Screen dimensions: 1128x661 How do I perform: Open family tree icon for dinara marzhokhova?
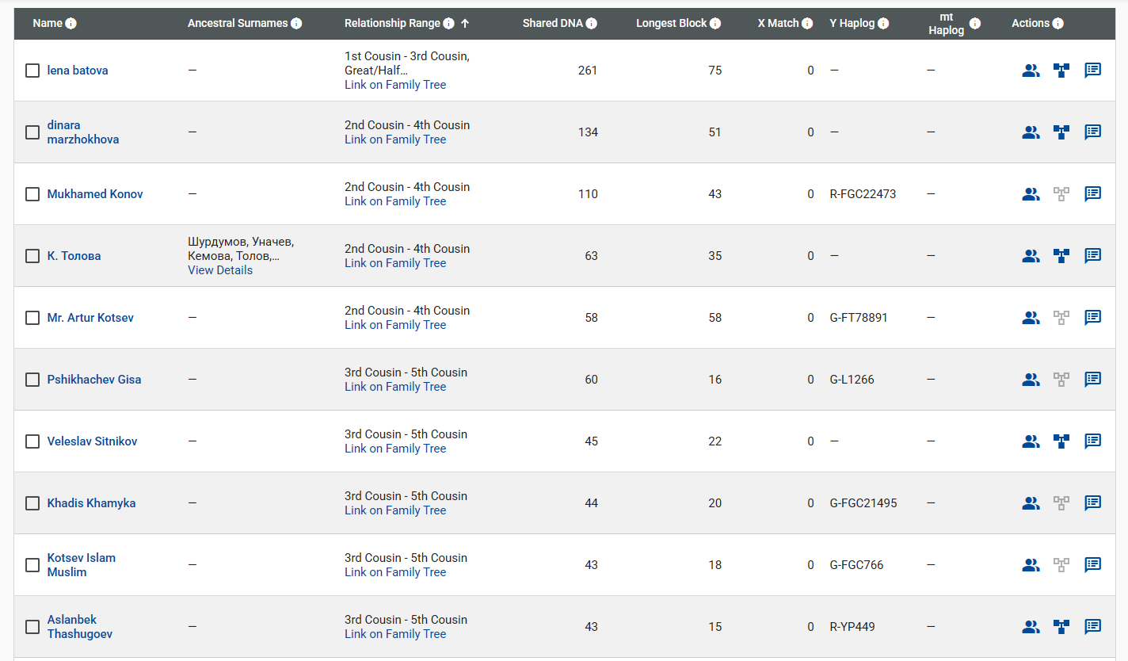[x=1061, y=132]
